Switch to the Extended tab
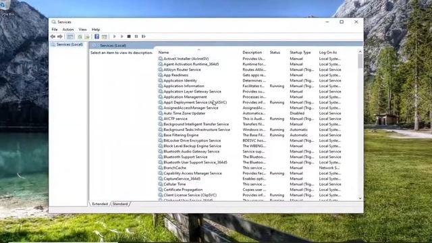The height and width of the screenshot is (243, 432). [100, 204]
